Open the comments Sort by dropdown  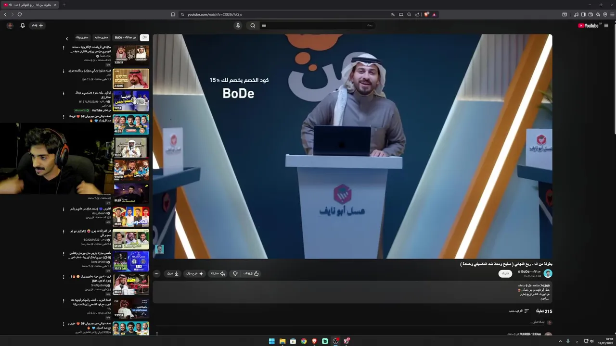pyautogui.click(x=519, y=311)
